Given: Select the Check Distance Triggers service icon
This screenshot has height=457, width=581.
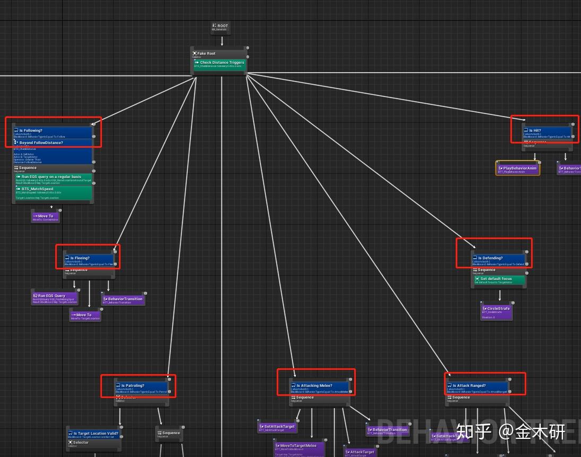Looking at the screenshot, I should (x=196, y=62).
